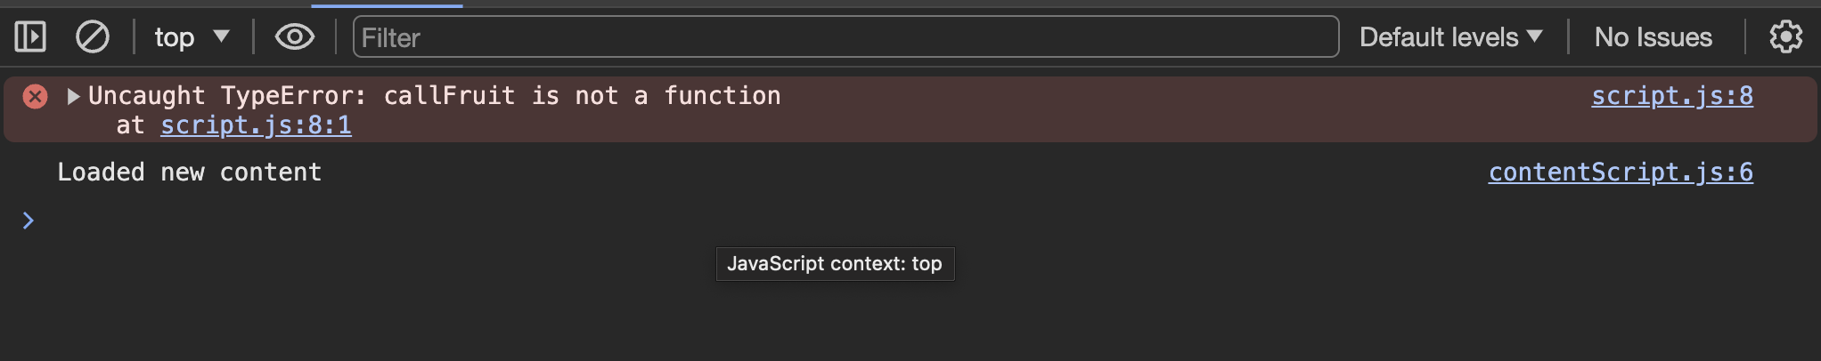Click the No Issues indicator
Screen dimensions: 1821x361
pyautogui.click(x=1653, y=37)
